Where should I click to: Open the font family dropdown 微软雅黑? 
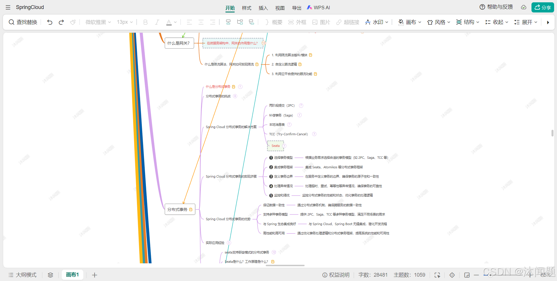(98, 22)
